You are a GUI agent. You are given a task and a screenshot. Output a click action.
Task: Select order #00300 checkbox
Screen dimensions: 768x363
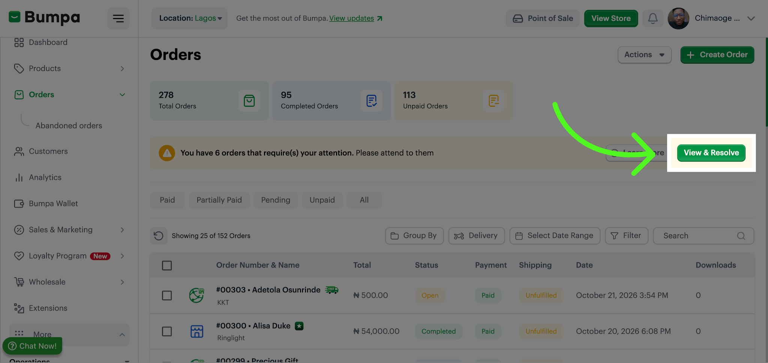pyautogui.click(x=167, y=331)
